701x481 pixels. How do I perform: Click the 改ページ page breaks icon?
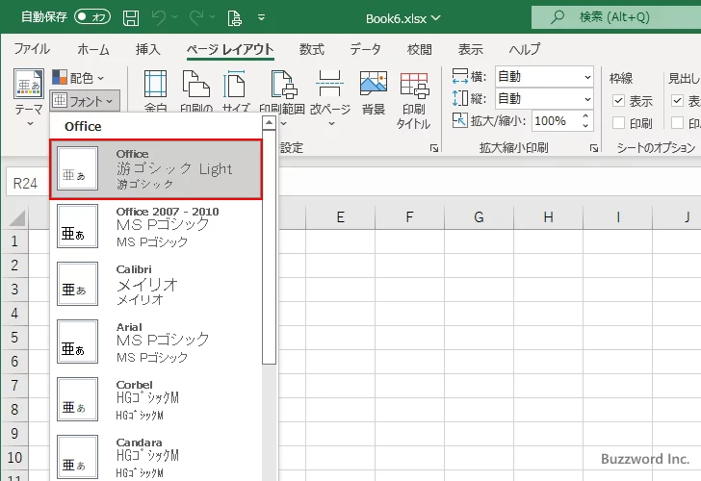pyautogui.click(x=330, y=84)
